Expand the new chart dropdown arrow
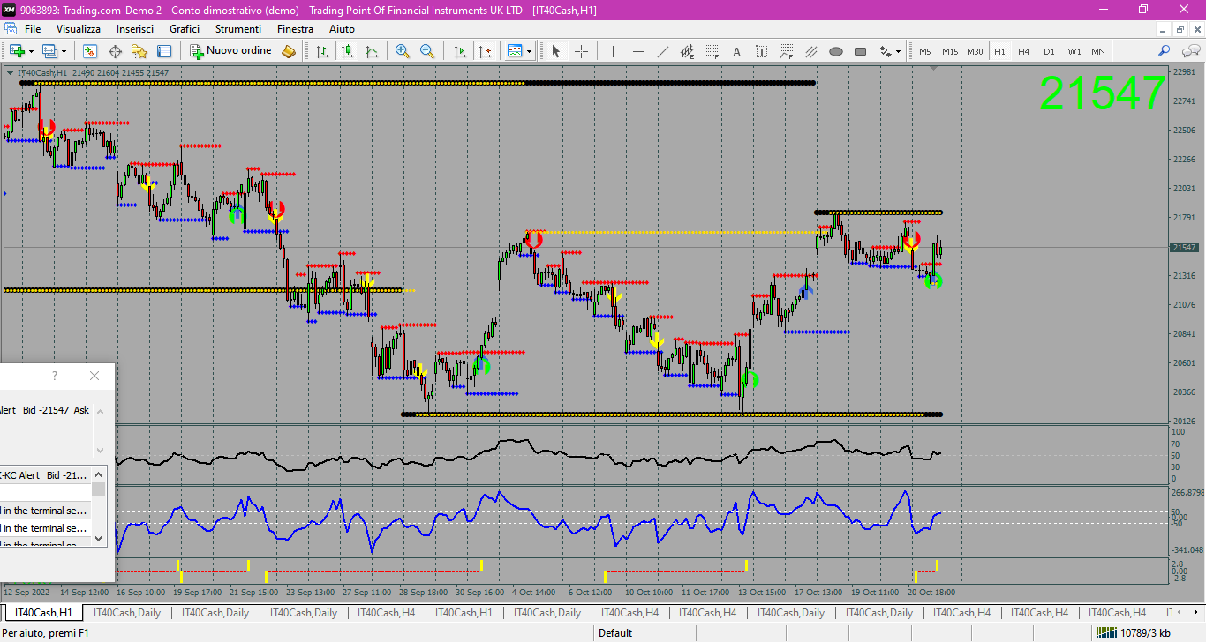Image resolution: width=1206 pixels, height=642 pixels. [x=31, y=51]
